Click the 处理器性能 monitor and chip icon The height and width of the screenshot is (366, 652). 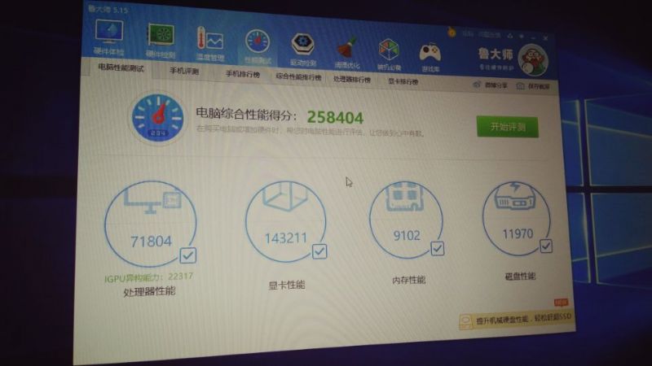[152, 200]
